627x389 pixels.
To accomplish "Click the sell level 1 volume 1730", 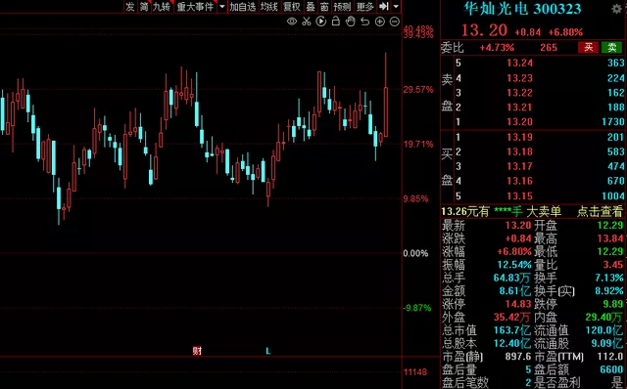I will point(613,122).
